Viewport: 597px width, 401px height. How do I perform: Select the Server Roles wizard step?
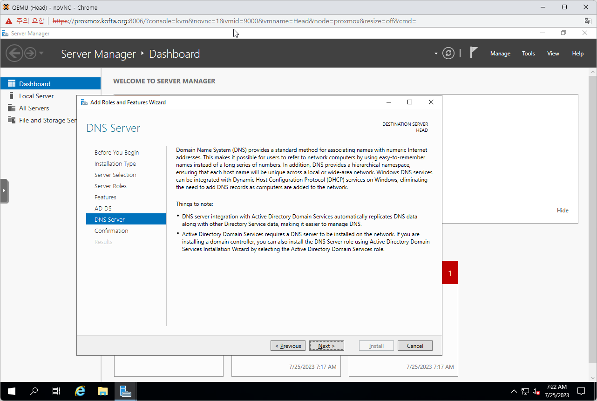click(110, 186)
